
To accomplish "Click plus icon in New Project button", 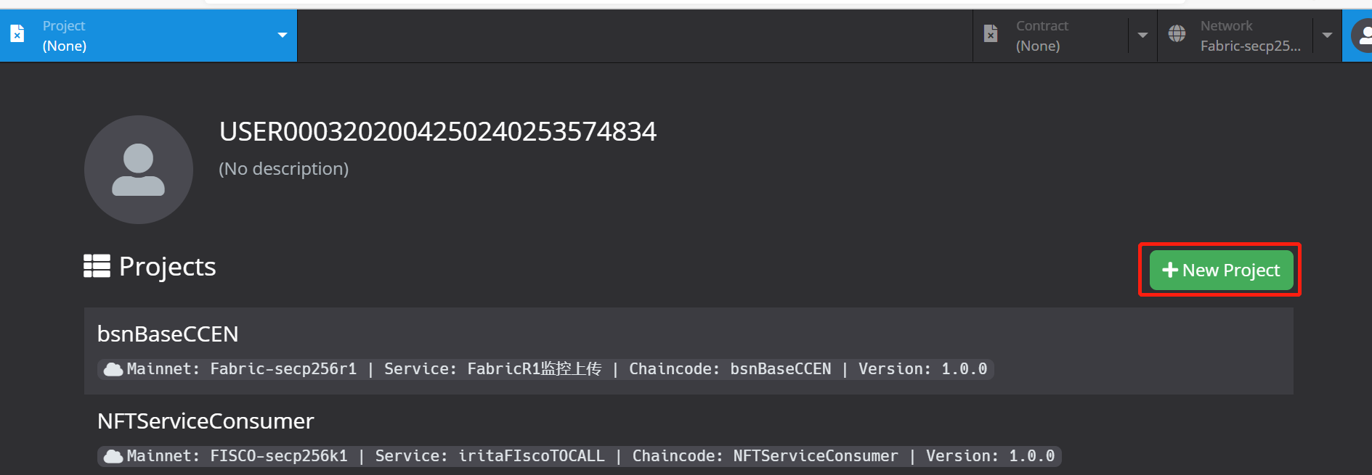I will click(1170, 270).
